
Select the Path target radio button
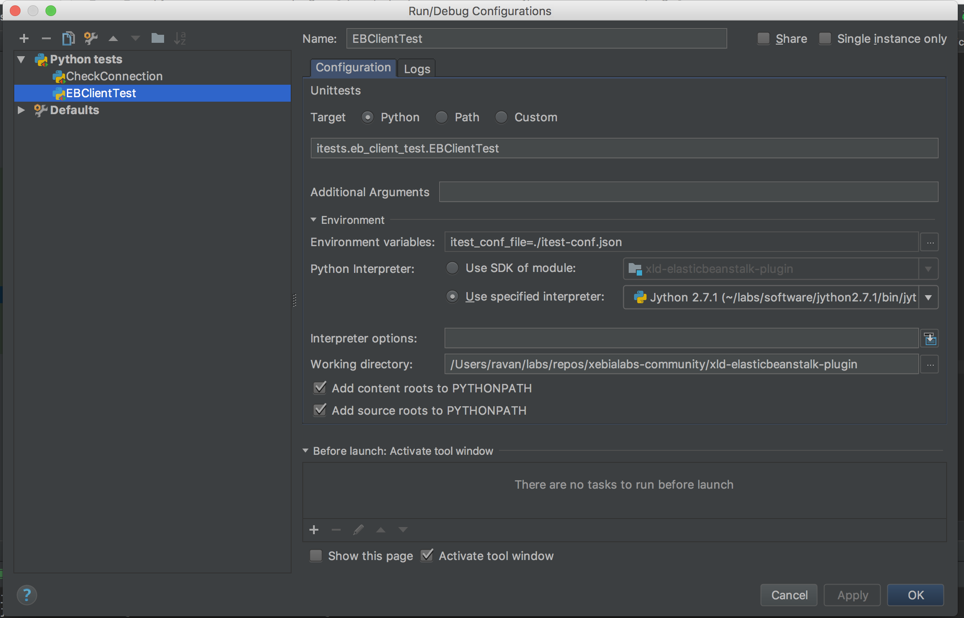click(x=441, y=117)
